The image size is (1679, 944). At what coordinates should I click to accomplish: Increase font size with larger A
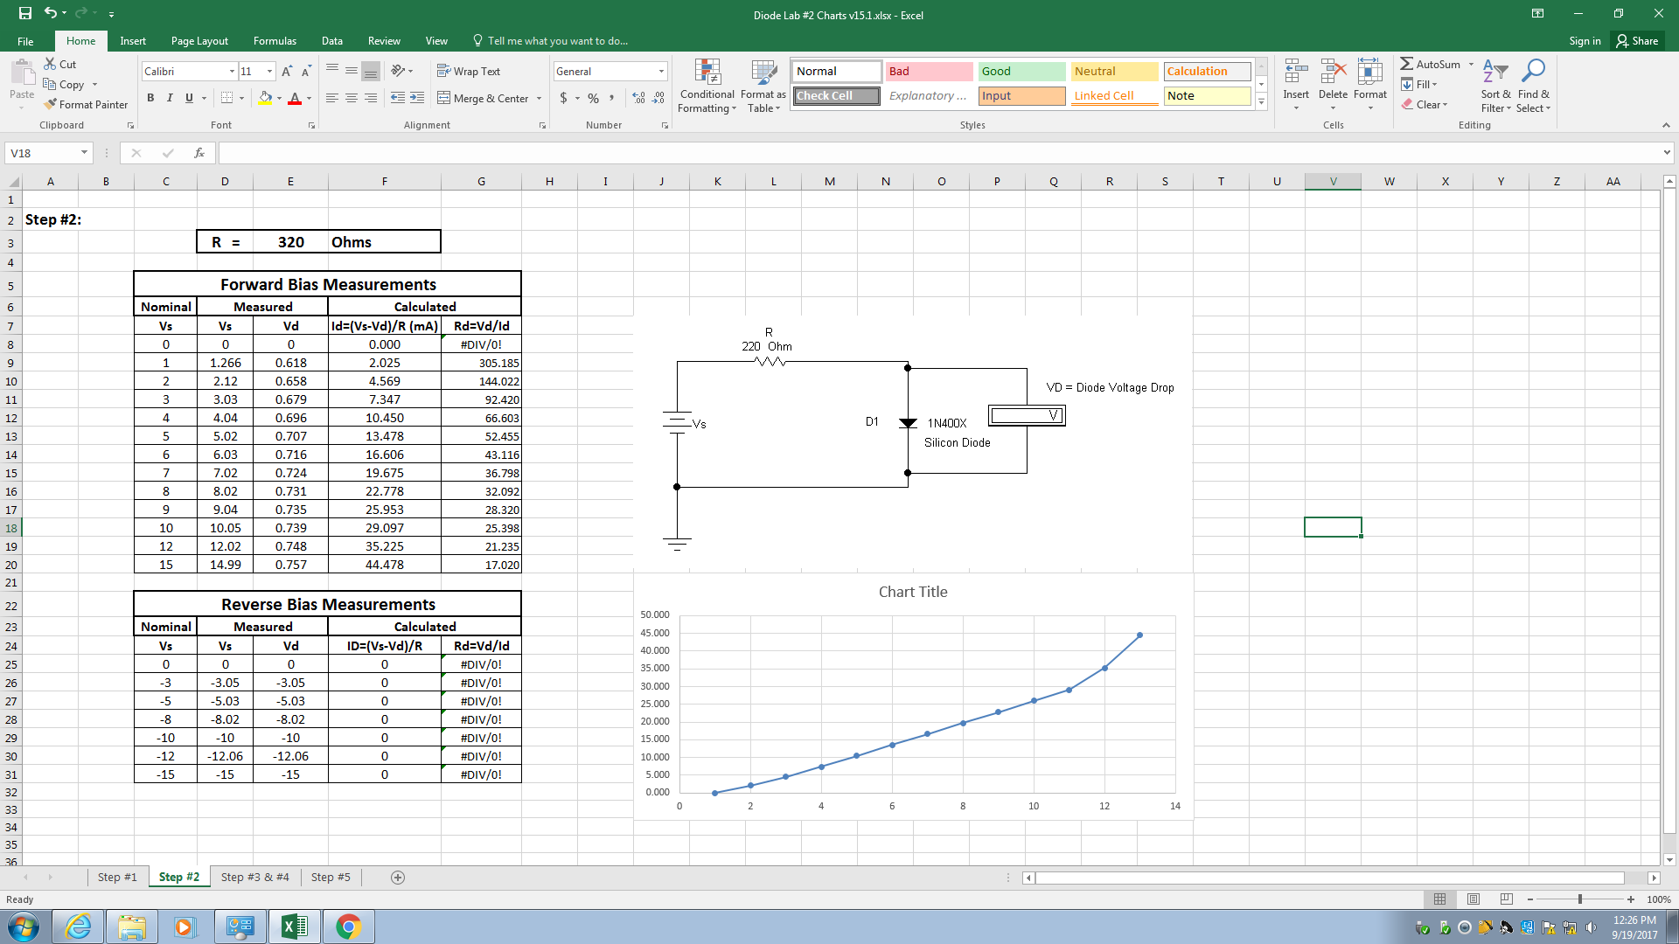tap(288, 72)
